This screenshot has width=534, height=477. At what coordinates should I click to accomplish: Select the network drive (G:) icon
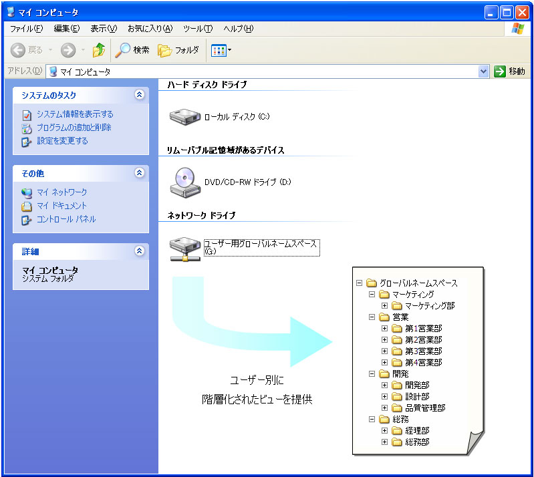click(x=185, y=249)
